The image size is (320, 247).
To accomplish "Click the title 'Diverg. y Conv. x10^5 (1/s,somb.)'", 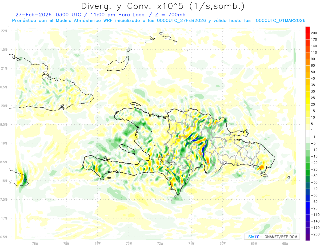I will pyautogui.click(x=163, y=6).
